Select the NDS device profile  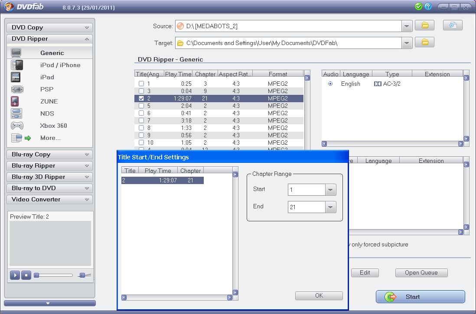click(x=49, y=113)
